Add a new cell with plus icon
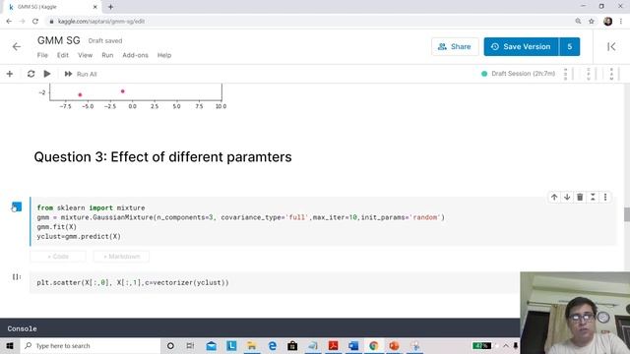630x354 pixels. (x=10, y=74)
